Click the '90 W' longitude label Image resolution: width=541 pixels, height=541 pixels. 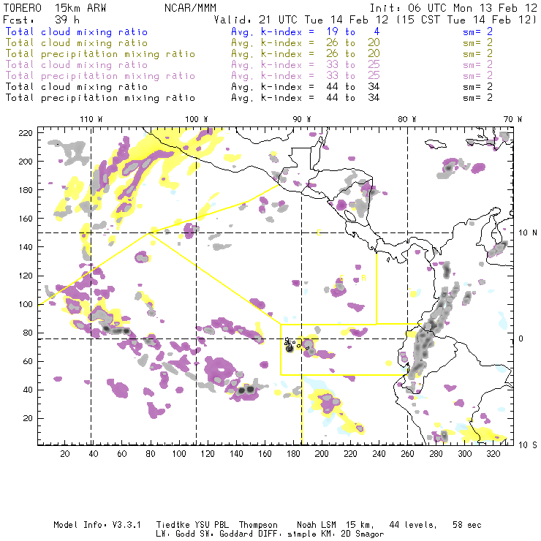[x=301, y=119]
